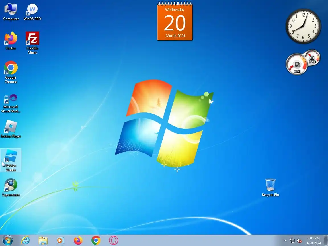Click the small memory gauge showing 30%
The image size is (328, 246).
[312, 57]
